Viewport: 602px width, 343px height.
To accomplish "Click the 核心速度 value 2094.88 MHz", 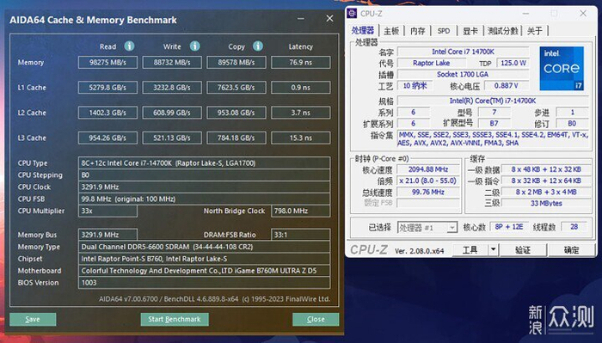I will 428,169.
